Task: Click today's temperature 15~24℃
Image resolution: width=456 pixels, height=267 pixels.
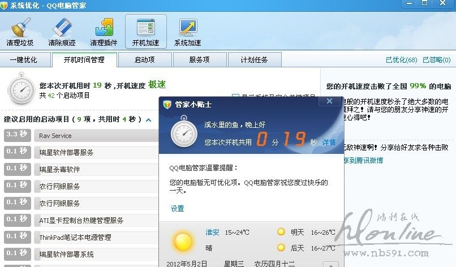Action: (237, 232)
